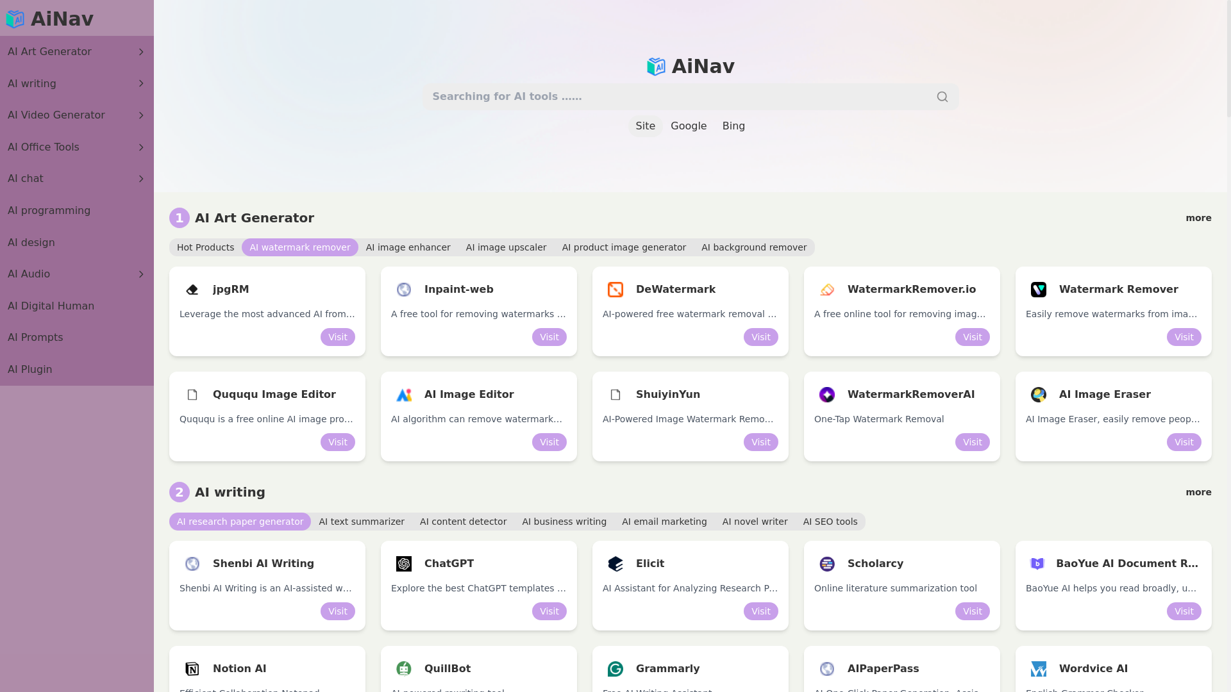Switch to the AI image upscaler tab
Viewport: 1231px width, 692px height.
[506, 247]
